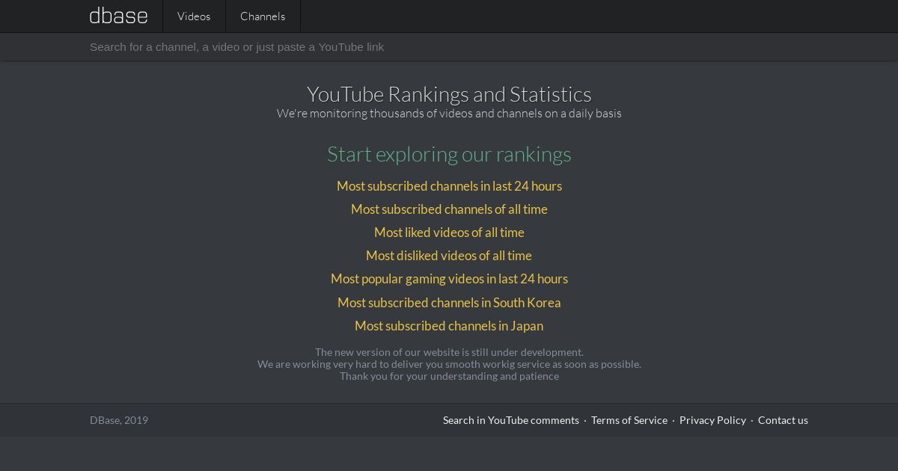Image resolution: width=898 pixels, height=471 pixels.
Task: Open Most subscribed channels in last 24 hours
Action: coord(449,186)
